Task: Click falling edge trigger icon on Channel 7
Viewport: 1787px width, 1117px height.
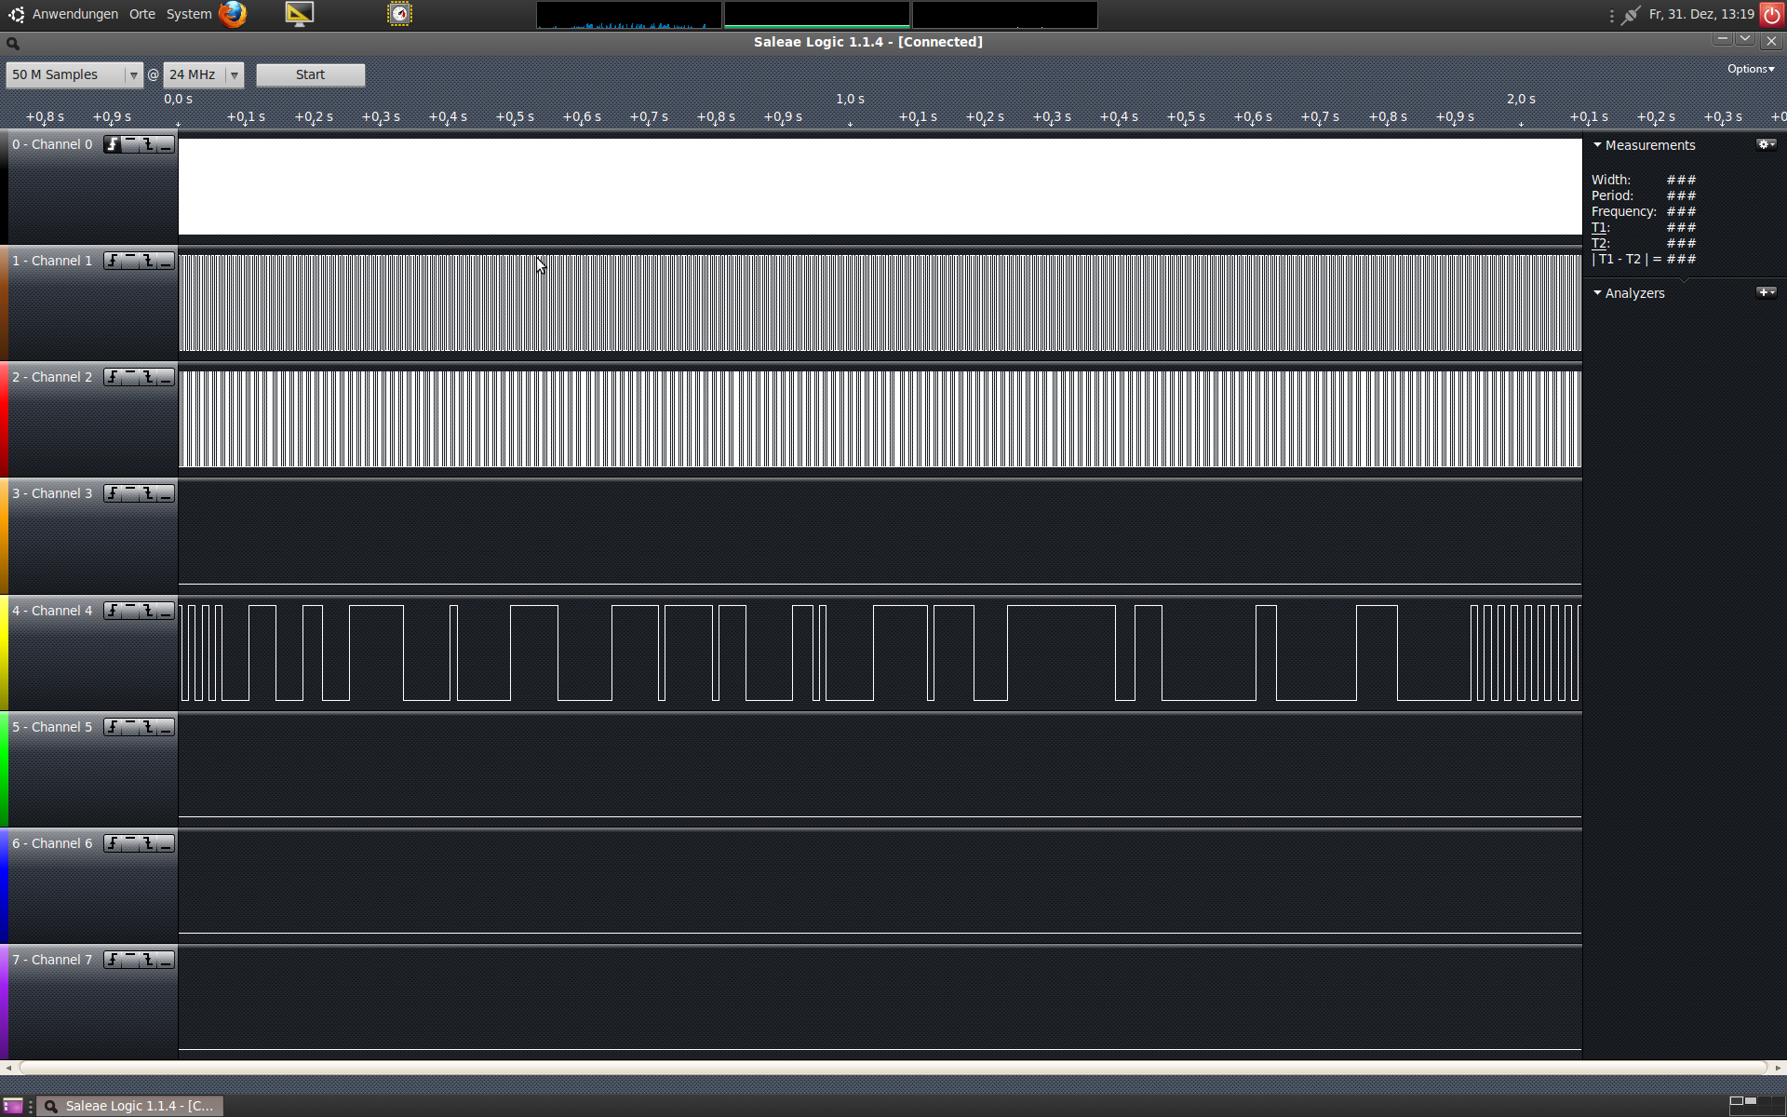Action: click(x=148, y=960)
